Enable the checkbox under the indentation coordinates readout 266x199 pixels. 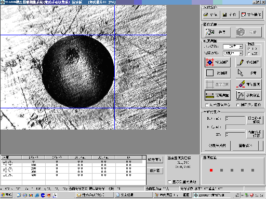point(169,182)
